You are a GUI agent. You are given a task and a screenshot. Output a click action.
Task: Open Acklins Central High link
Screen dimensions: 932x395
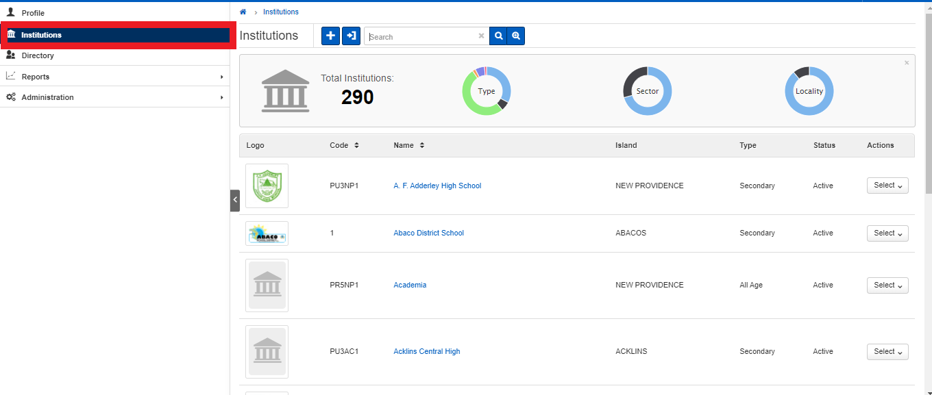pos(427,351)
